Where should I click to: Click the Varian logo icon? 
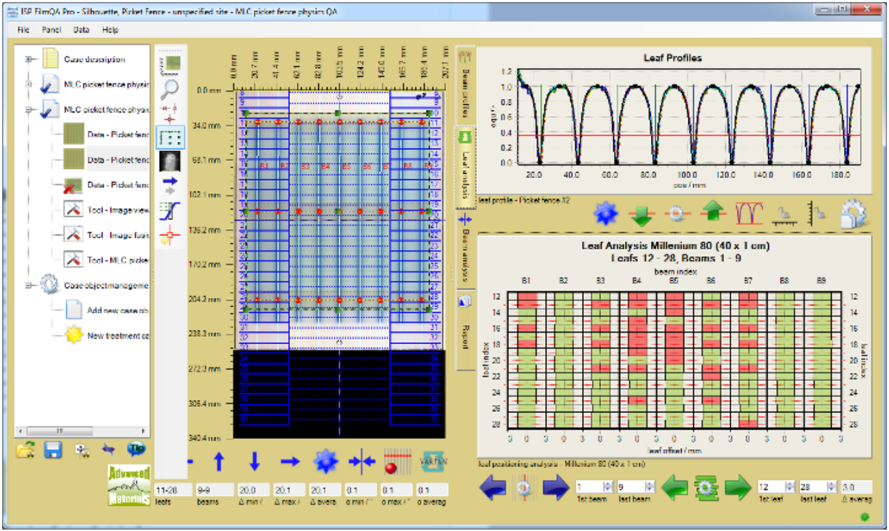[x=434, y=461]
